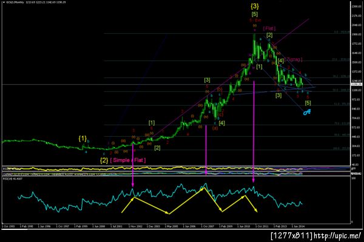Image resolution: width=364 pixels, height=242 pixels.
Task: Click the 1 Feb 2013 date on the time axis
Action: tap(280, 226)
